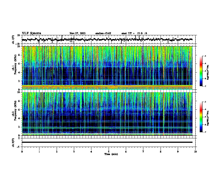Image resolution: width=220 pixels, height=170 pixels.
Task: Click "5" on the ch.3(V) axis
Action: pos(19,138)
